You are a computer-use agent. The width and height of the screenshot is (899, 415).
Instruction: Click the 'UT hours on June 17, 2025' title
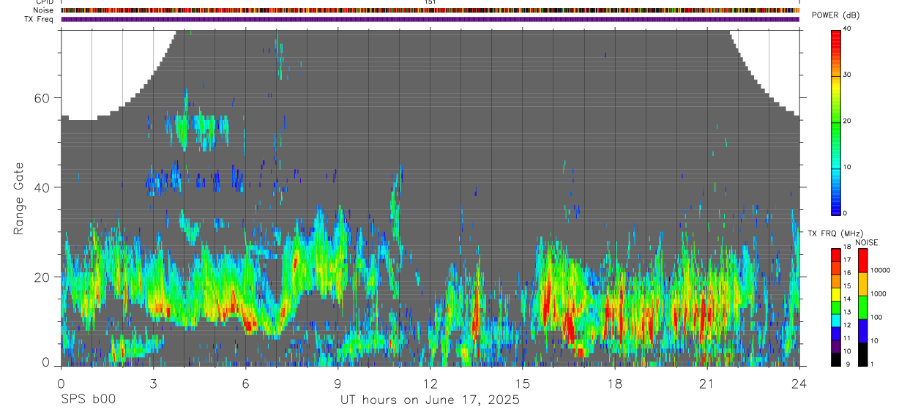pyautogui.click(x=430, y=400)
